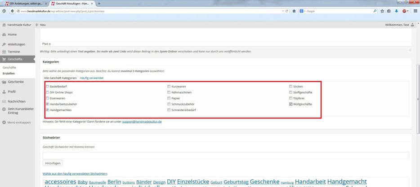Uncheck Handarbeitszubehör category

click(47, 104)
